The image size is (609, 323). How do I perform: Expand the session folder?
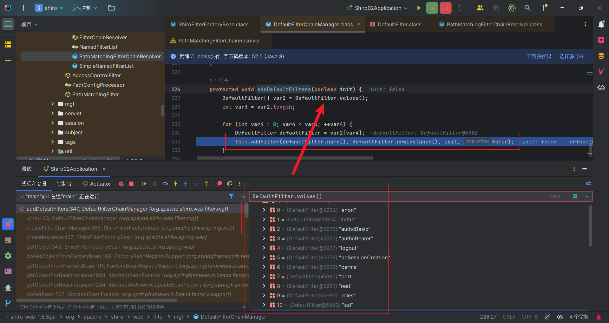point(53,123)
